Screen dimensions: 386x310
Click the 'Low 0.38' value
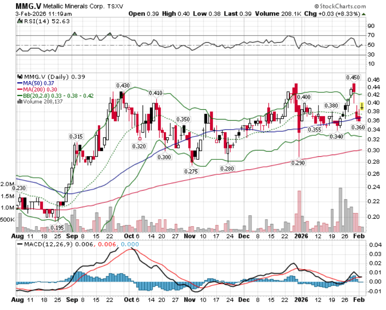pos(207,14)
